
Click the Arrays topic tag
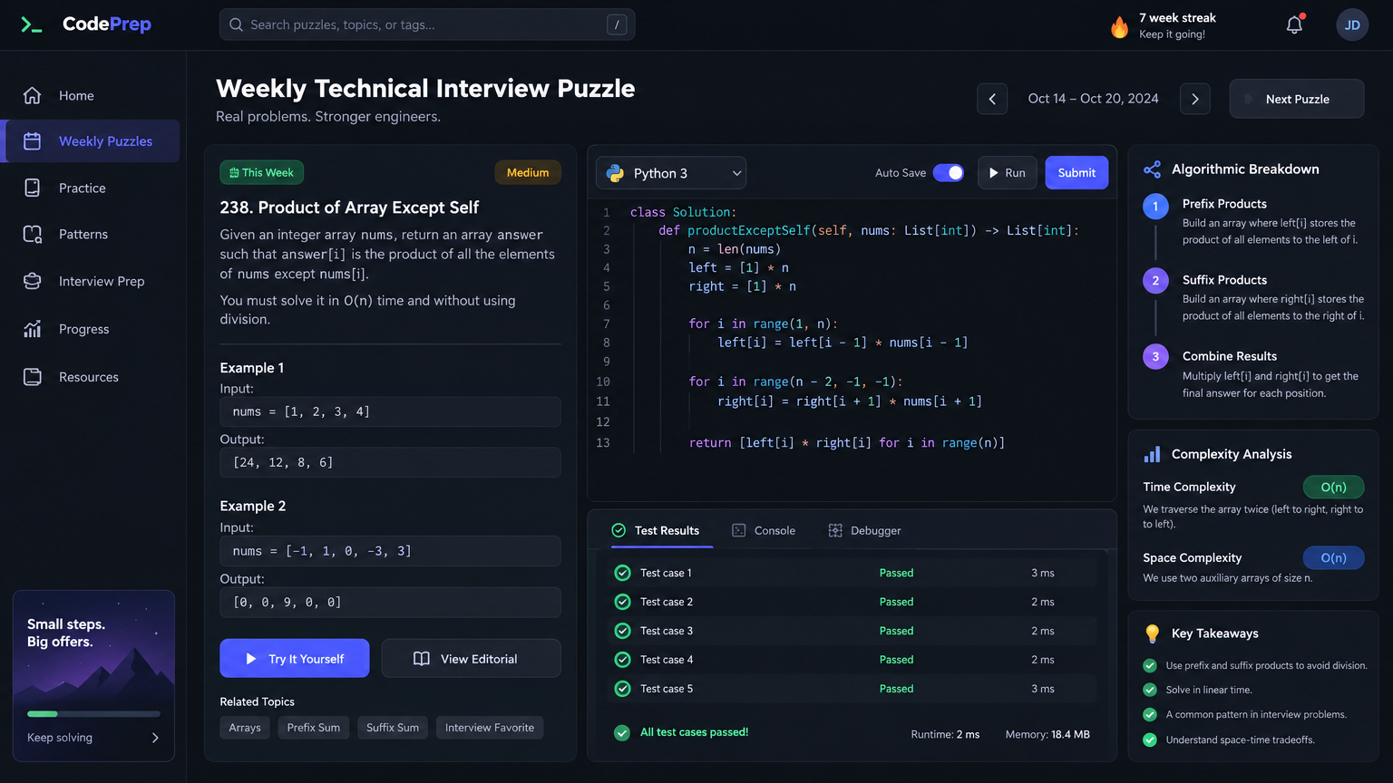[245, 728]
